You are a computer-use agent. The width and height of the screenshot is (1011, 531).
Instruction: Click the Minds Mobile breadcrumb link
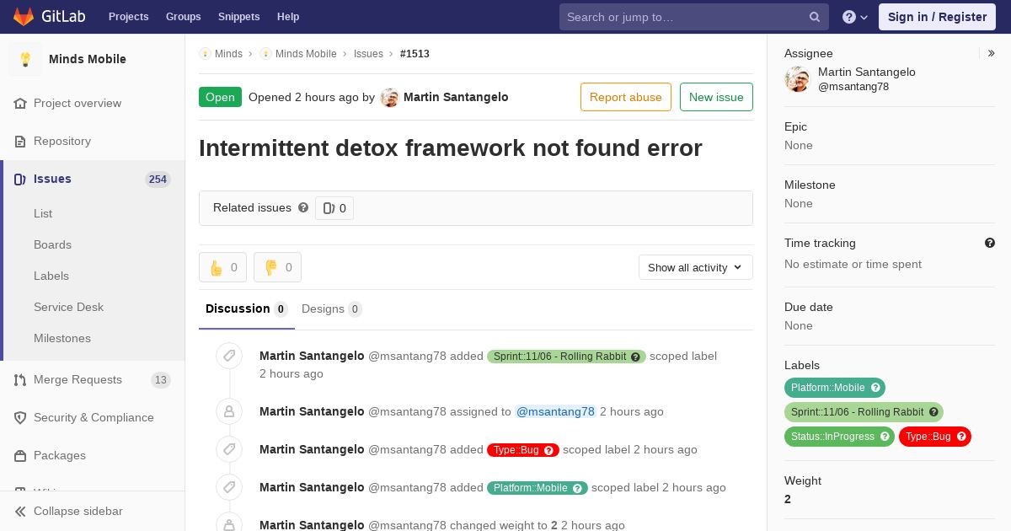(306, 53)
